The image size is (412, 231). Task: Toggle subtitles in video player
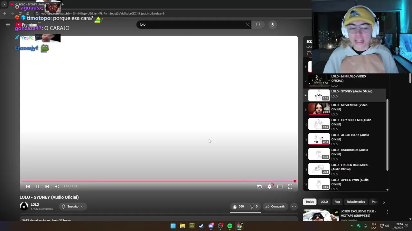tap(259, 186)
